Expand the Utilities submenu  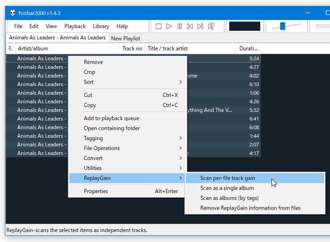point(128,168)
